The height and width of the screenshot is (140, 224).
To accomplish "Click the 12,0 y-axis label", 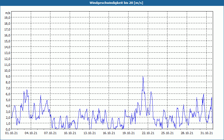I will [x=8, y=59].
